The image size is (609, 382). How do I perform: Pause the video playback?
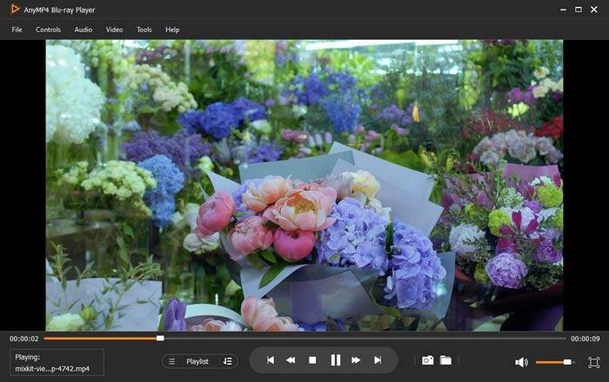[335, 360]
